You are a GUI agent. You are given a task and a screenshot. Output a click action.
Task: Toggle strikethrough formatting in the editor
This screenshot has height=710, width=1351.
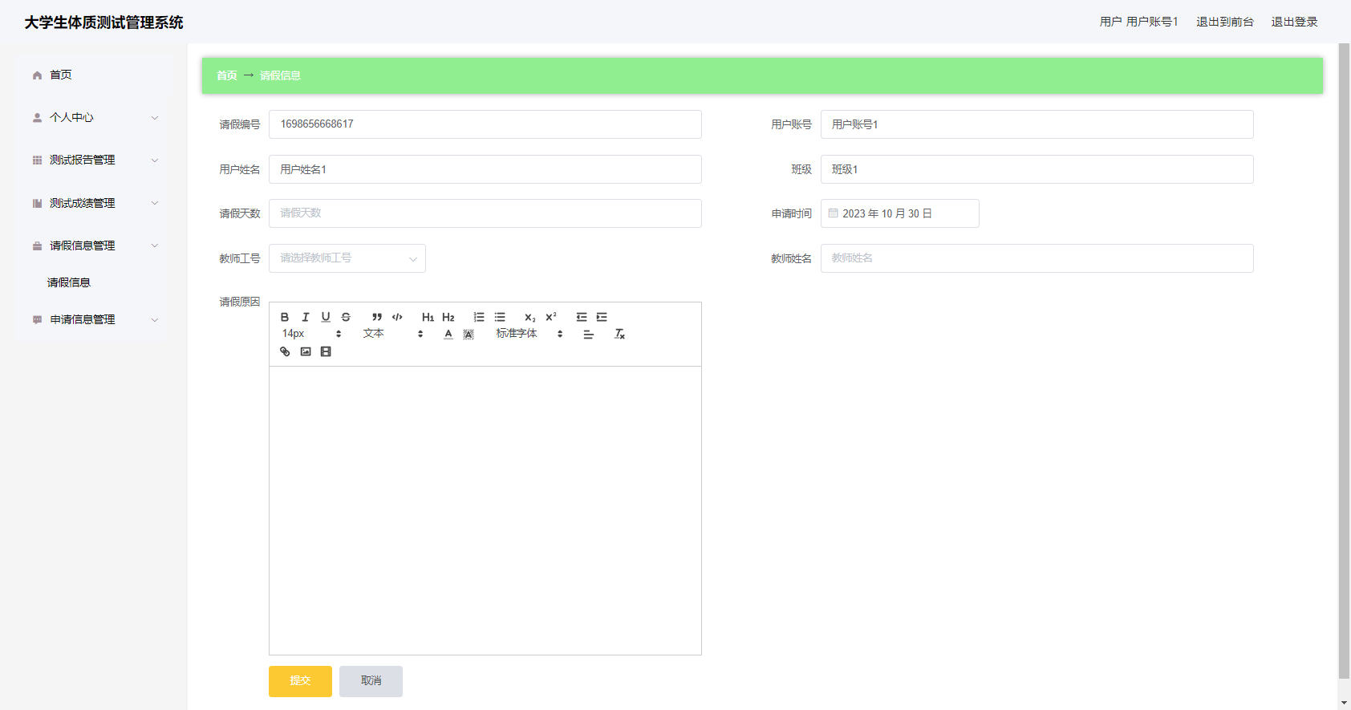tap(346, 317)
